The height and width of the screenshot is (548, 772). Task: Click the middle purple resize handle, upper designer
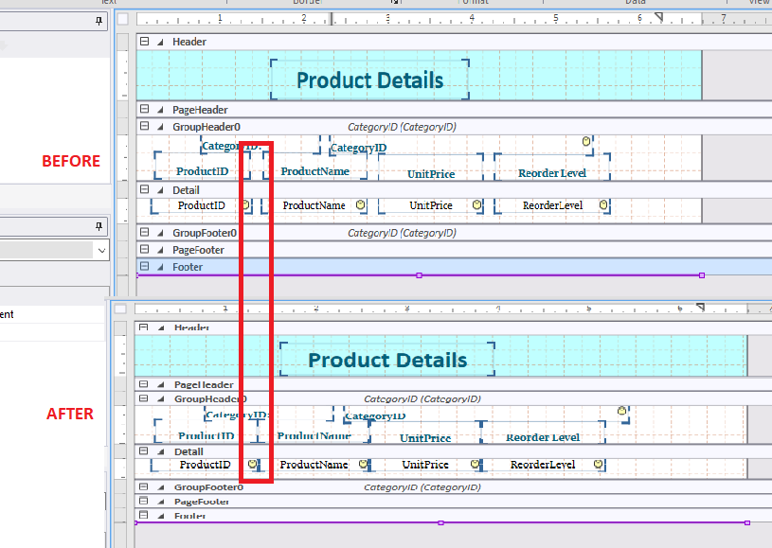click(419, 275)
